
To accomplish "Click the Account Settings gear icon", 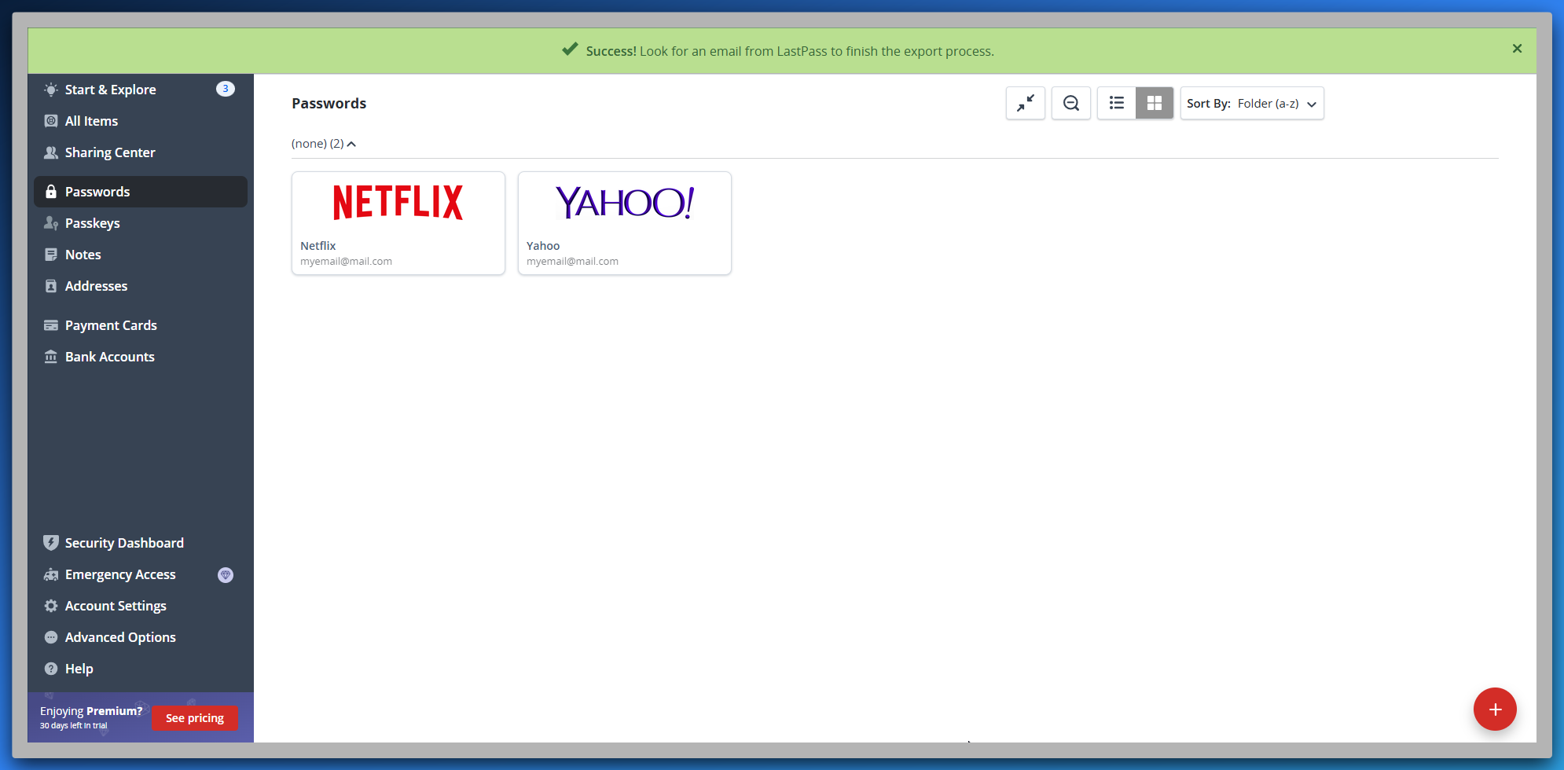I will pyautogui.click(x=51, y=606).
